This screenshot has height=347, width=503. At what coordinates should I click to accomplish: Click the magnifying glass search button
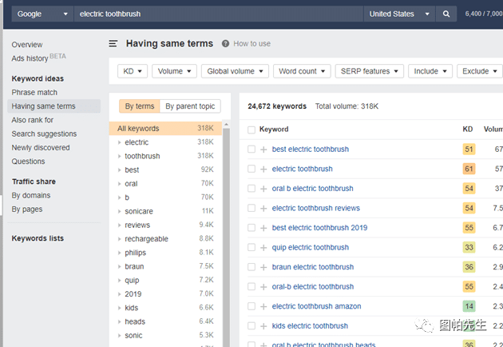coord(446,14)
